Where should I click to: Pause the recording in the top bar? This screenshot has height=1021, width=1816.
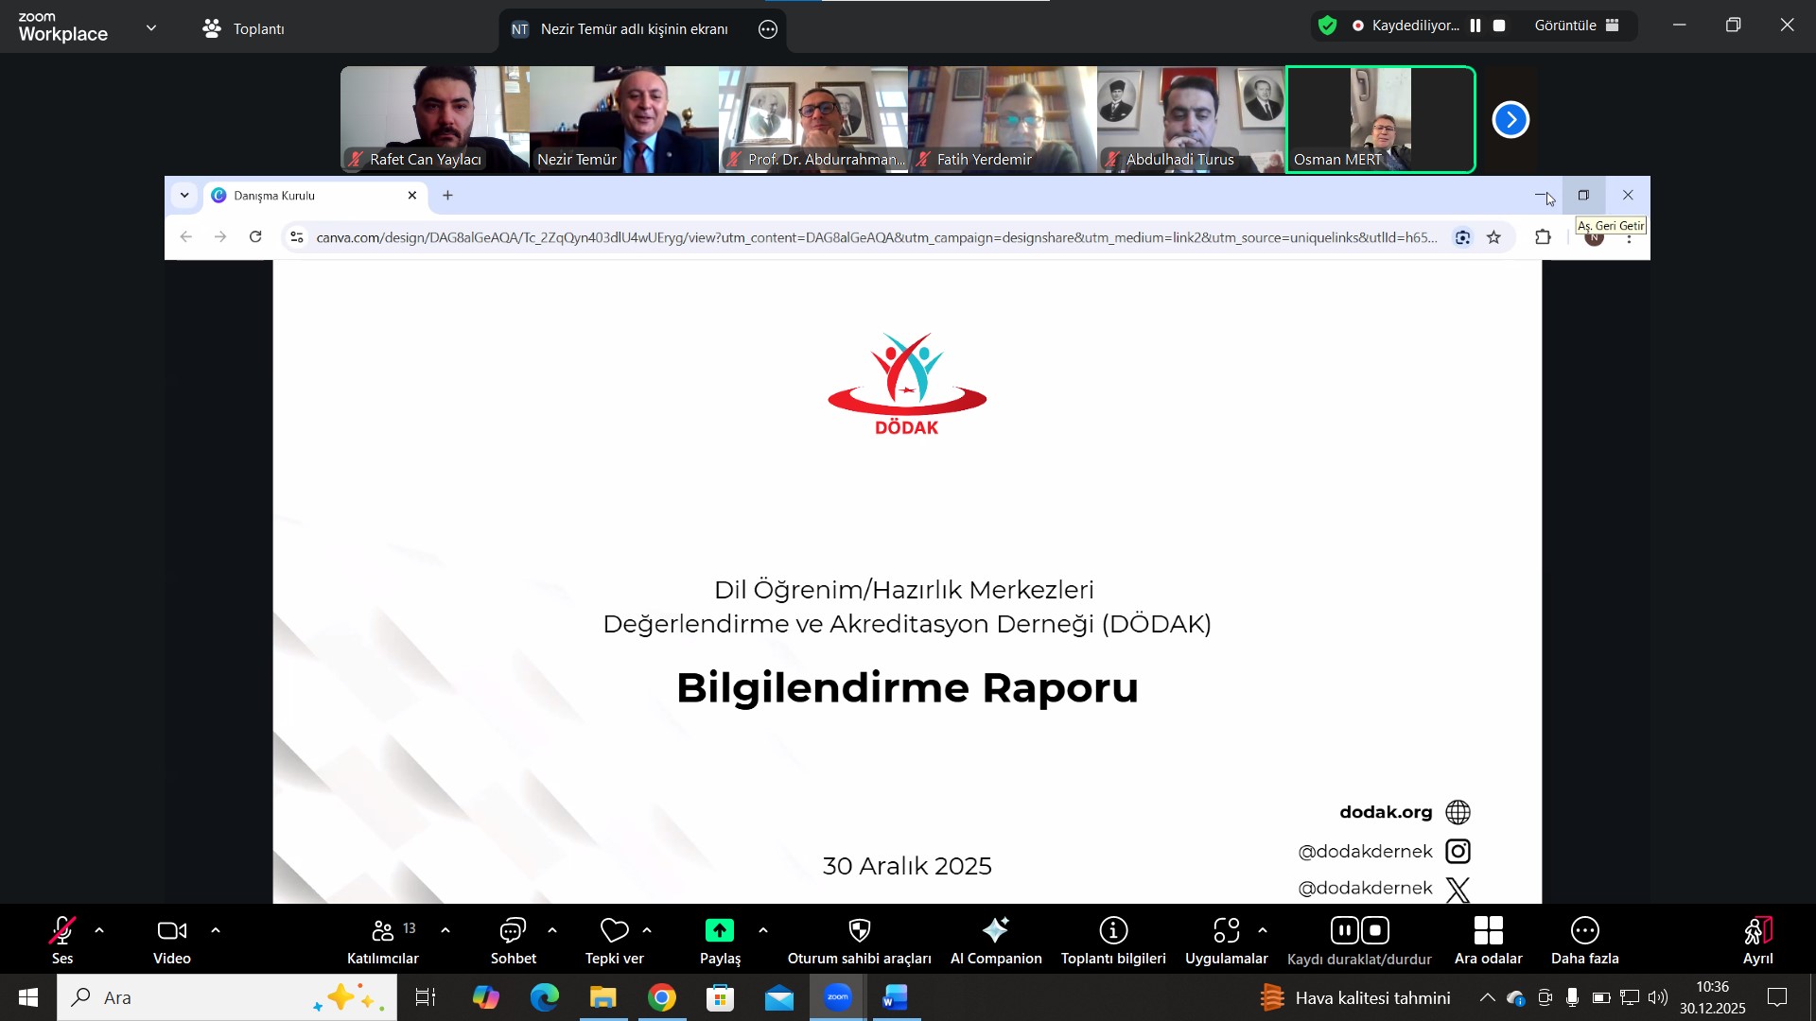coord(1475,26)
